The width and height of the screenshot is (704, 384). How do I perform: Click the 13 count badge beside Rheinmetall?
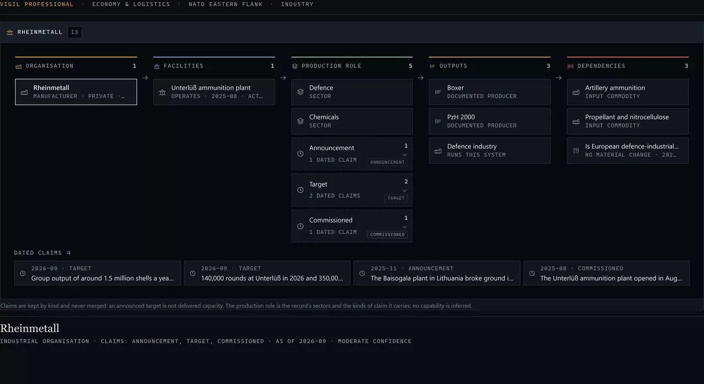(75, 32)
